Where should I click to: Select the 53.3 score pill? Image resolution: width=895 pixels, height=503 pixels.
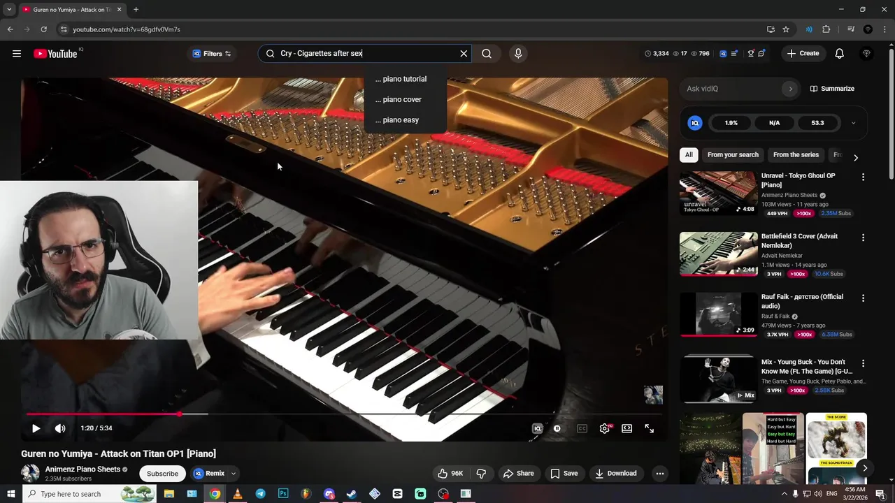[x=817, y=123]
